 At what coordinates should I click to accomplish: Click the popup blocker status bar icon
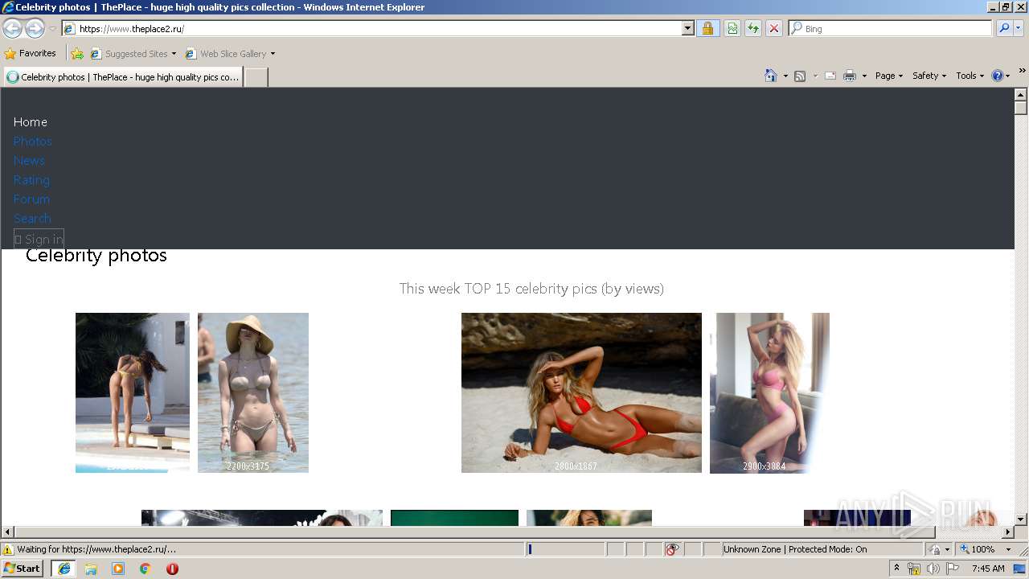tap(672, 549)
